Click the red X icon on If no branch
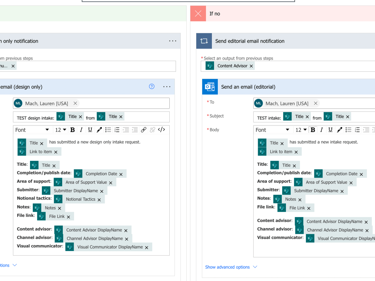The width and height of the screenshot is (375, 281). 198,13
